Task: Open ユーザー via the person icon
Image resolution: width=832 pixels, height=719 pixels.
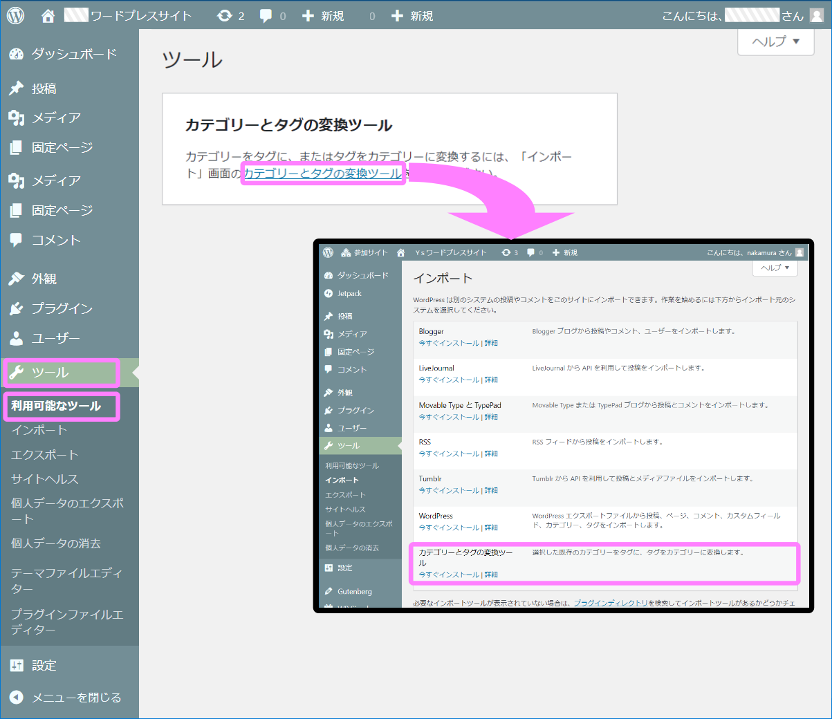Action: coord(17,339)
